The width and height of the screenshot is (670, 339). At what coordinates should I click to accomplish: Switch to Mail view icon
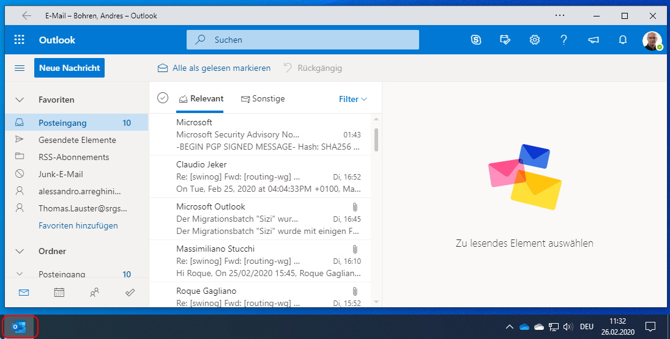(x=24, y=293)
